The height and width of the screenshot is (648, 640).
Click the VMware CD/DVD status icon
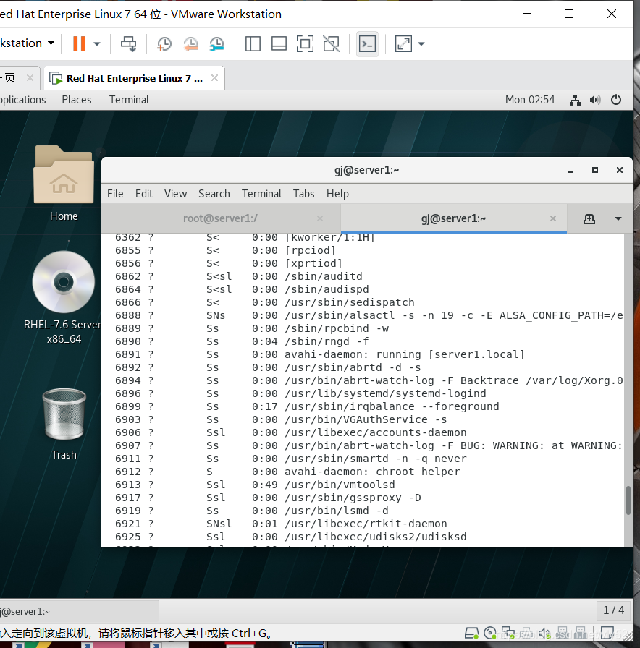pos(490,633)
